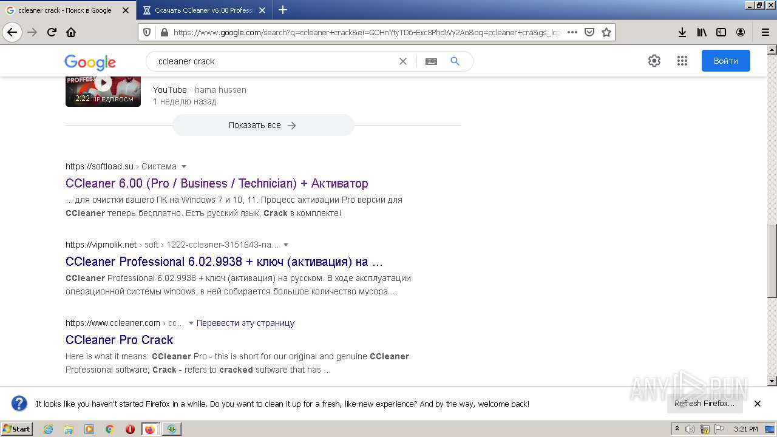Reload the current page
The width and height of the screenshot is (777, 437).
[52, 32]
